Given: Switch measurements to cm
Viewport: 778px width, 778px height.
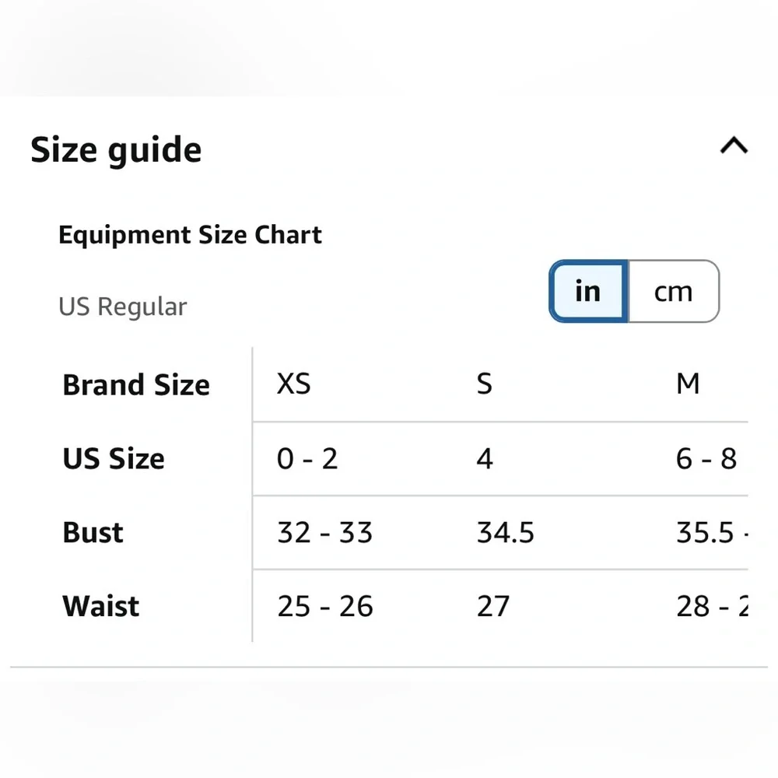Looking at the screenshot, I should [673, 291].
